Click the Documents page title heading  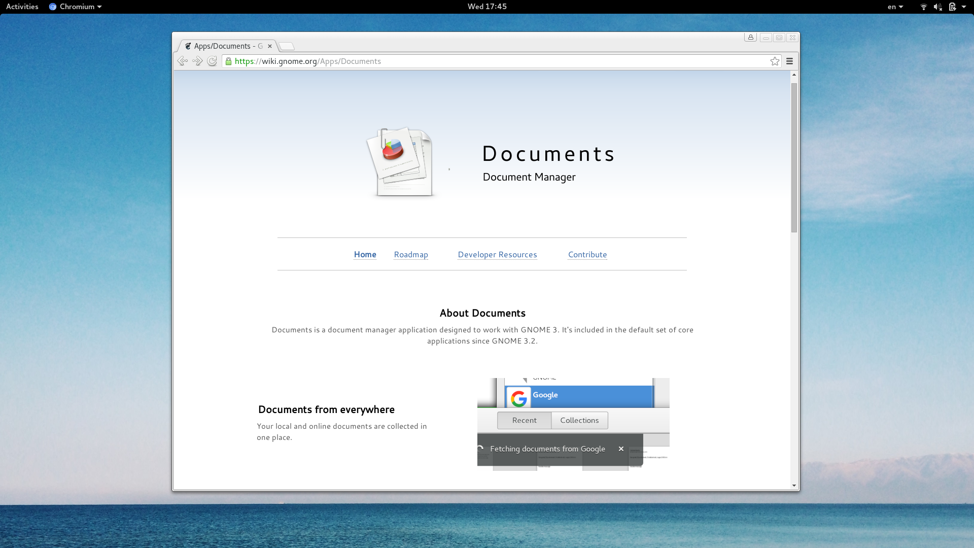point(548,154)
